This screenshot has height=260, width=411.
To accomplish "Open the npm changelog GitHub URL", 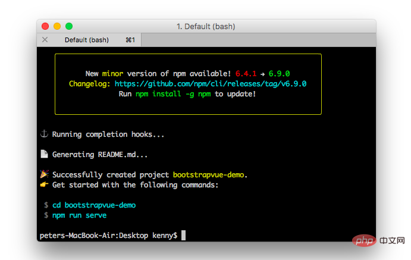I will click(x=211, y=84).
